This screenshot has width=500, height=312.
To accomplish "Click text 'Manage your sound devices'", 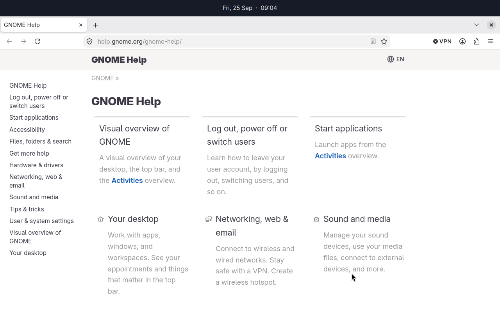I will [x=356, y=241].
